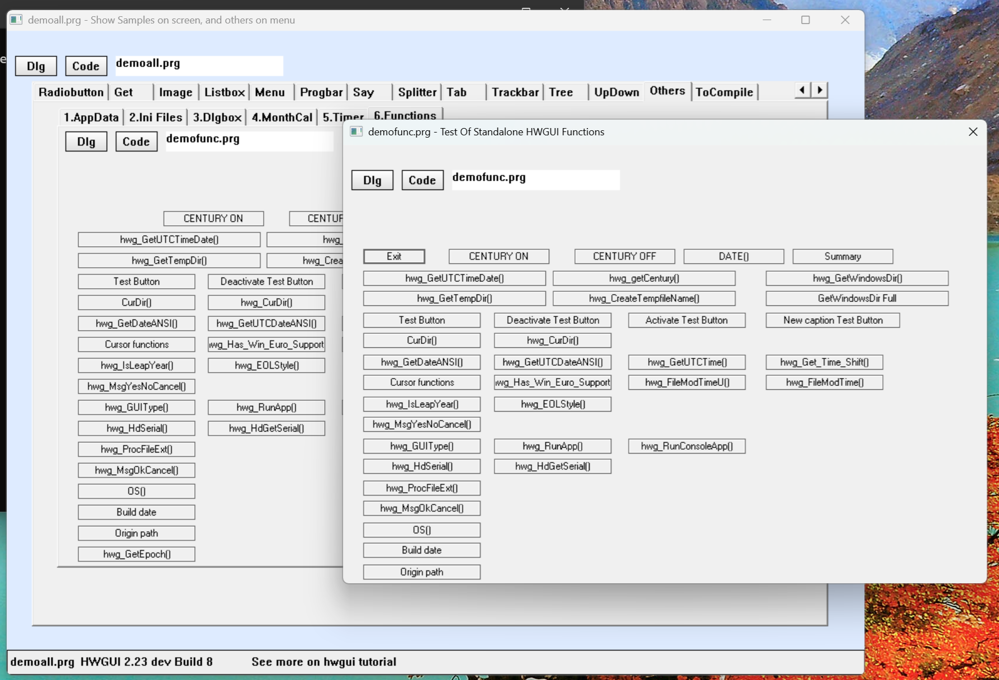
Task: Click the demofunc.prg dialog title icon
Action: [356, 132]
